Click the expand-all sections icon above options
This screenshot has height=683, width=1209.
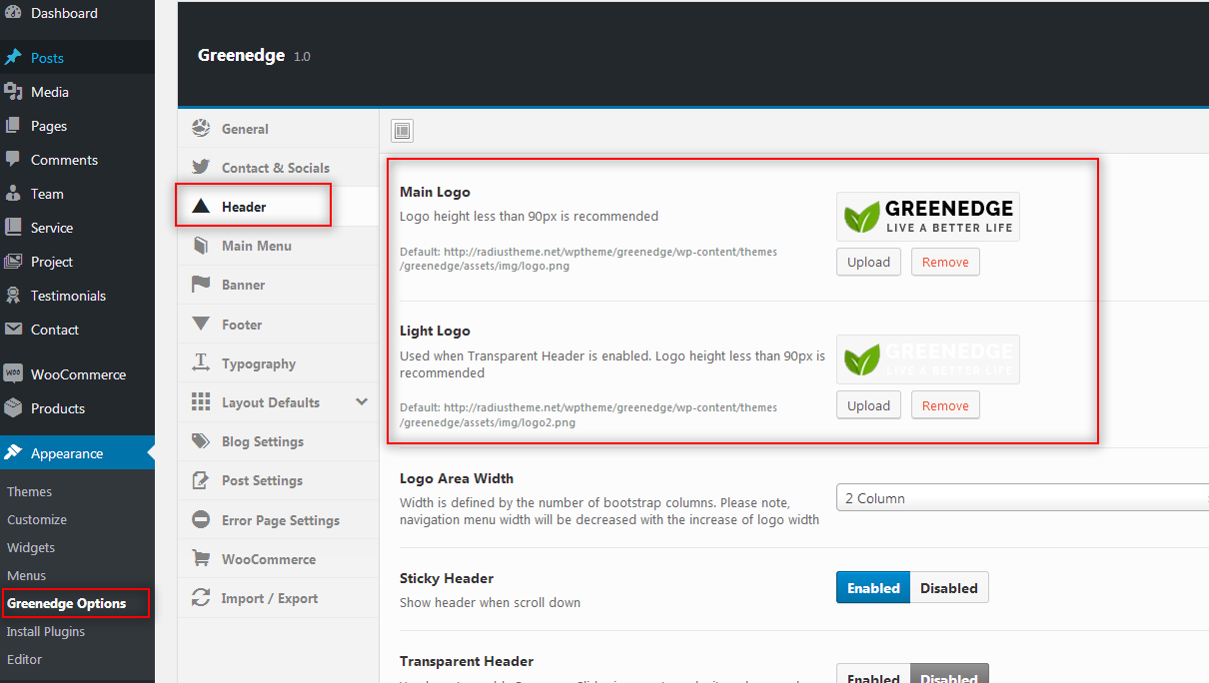[x=402, y=131]
